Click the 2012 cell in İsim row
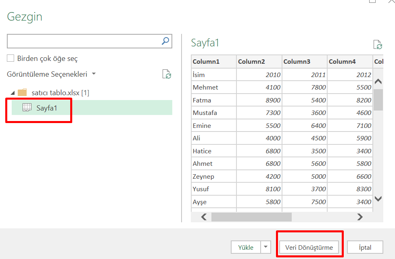395x259 pixels. (x=350, y=75)
